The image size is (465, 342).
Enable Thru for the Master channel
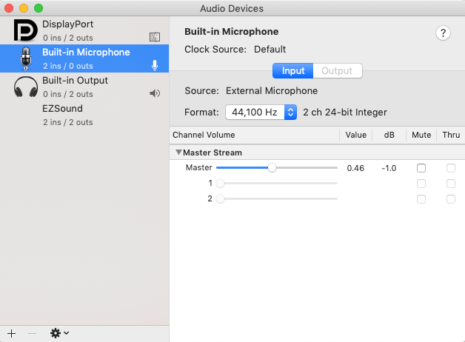pyautogui.click(x=450, y=168)
